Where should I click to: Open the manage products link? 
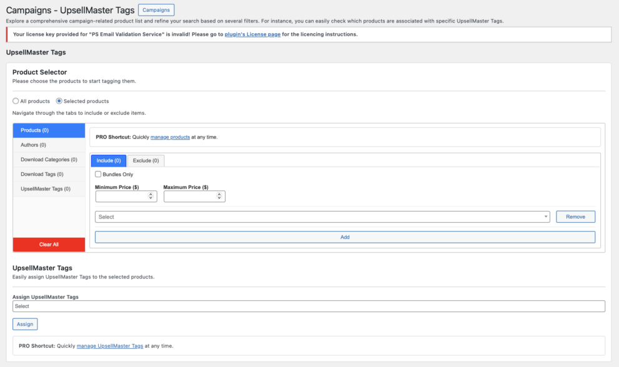[x=169, y=137]
